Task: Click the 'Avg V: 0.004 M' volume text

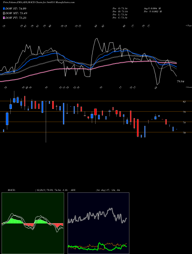Action: point(152,8)
